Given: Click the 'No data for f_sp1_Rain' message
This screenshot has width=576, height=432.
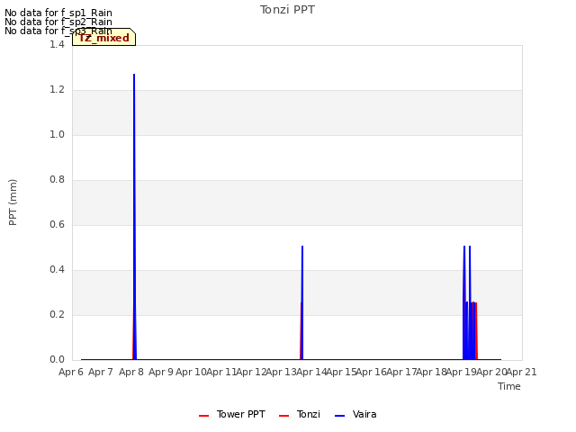Looking at the screenshot, I should 58,13.
